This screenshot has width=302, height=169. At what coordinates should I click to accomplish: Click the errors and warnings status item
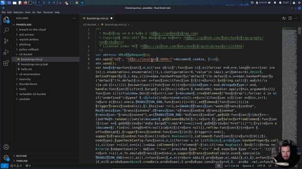click(x=16, y=166)
